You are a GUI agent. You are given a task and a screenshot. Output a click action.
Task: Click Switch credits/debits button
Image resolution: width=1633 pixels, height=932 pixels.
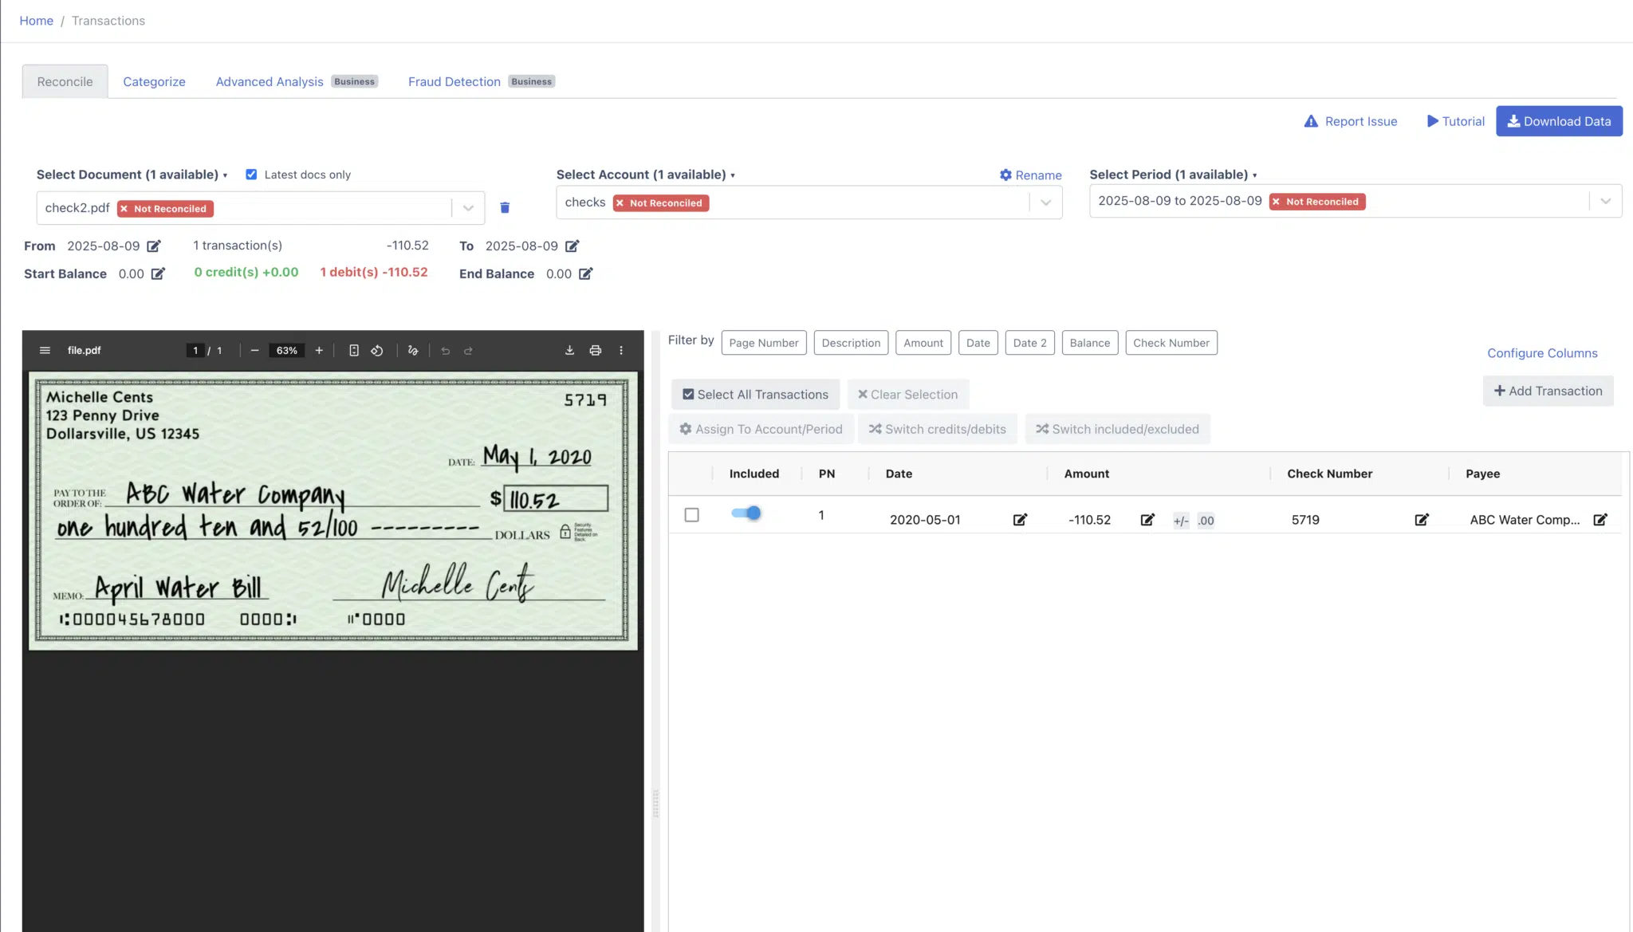pyautogui.click(x=937, y=429)
